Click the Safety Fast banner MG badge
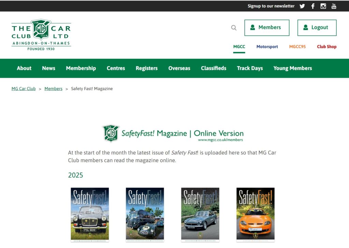This screenshot has width=349, height=248. click(111, 133)
